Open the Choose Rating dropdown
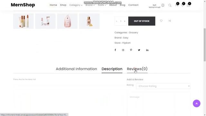This screenshot has height=116, width=206. [163, 86]
